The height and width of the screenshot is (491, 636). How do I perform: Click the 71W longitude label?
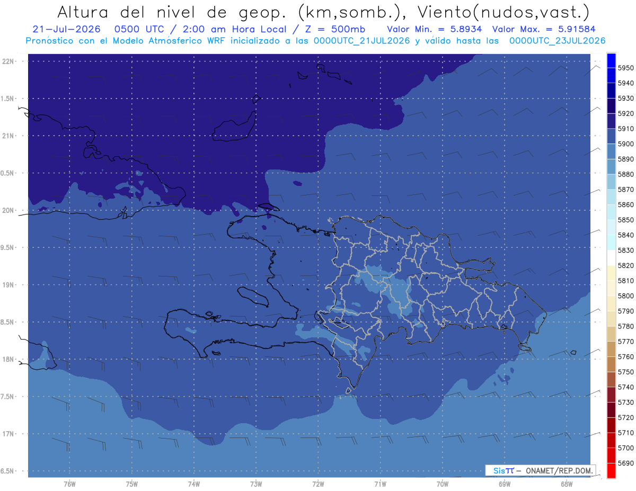click(380, 484)
